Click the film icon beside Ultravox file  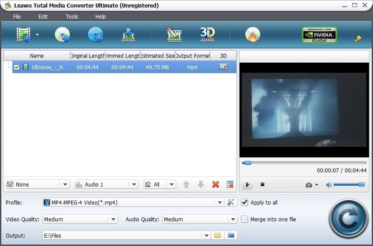[26, 67]
